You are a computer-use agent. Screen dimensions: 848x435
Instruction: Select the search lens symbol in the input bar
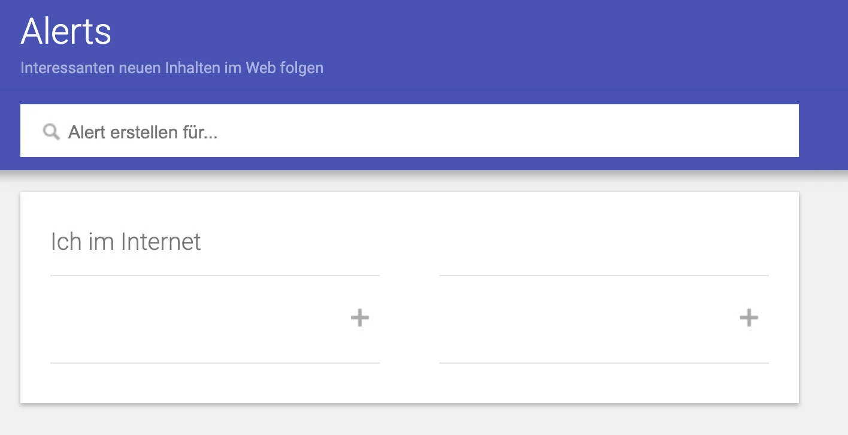coord(51,131)
